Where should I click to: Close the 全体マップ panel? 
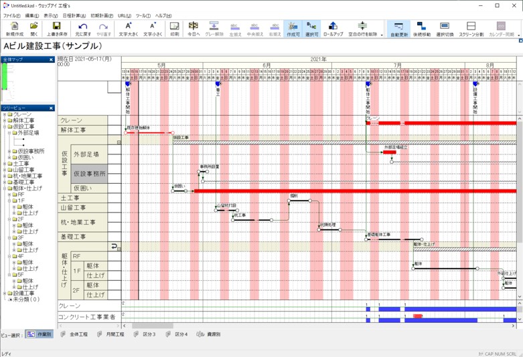[51, 60]
